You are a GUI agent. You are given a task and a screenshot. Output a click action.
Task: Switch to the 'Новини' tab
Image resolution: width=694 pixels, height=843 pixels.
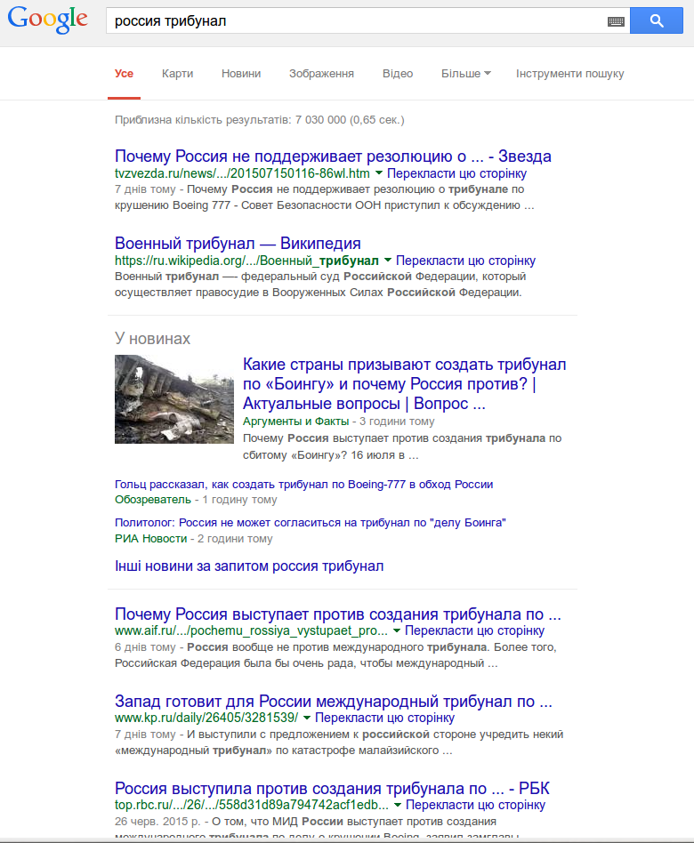(x=241, y=74)
